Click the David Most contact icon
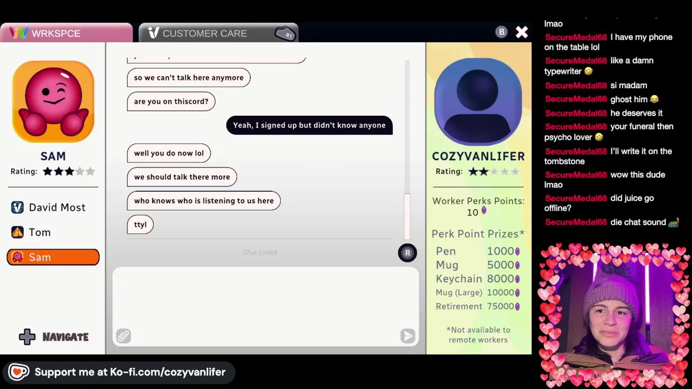The width and height of the screenshot is (692, 389). [x=17, y=207]
